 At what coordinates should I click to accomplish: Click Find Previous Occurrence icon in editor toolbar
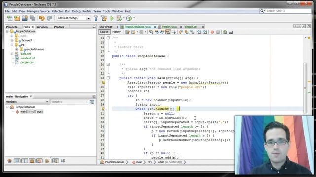tap(157, 32)
